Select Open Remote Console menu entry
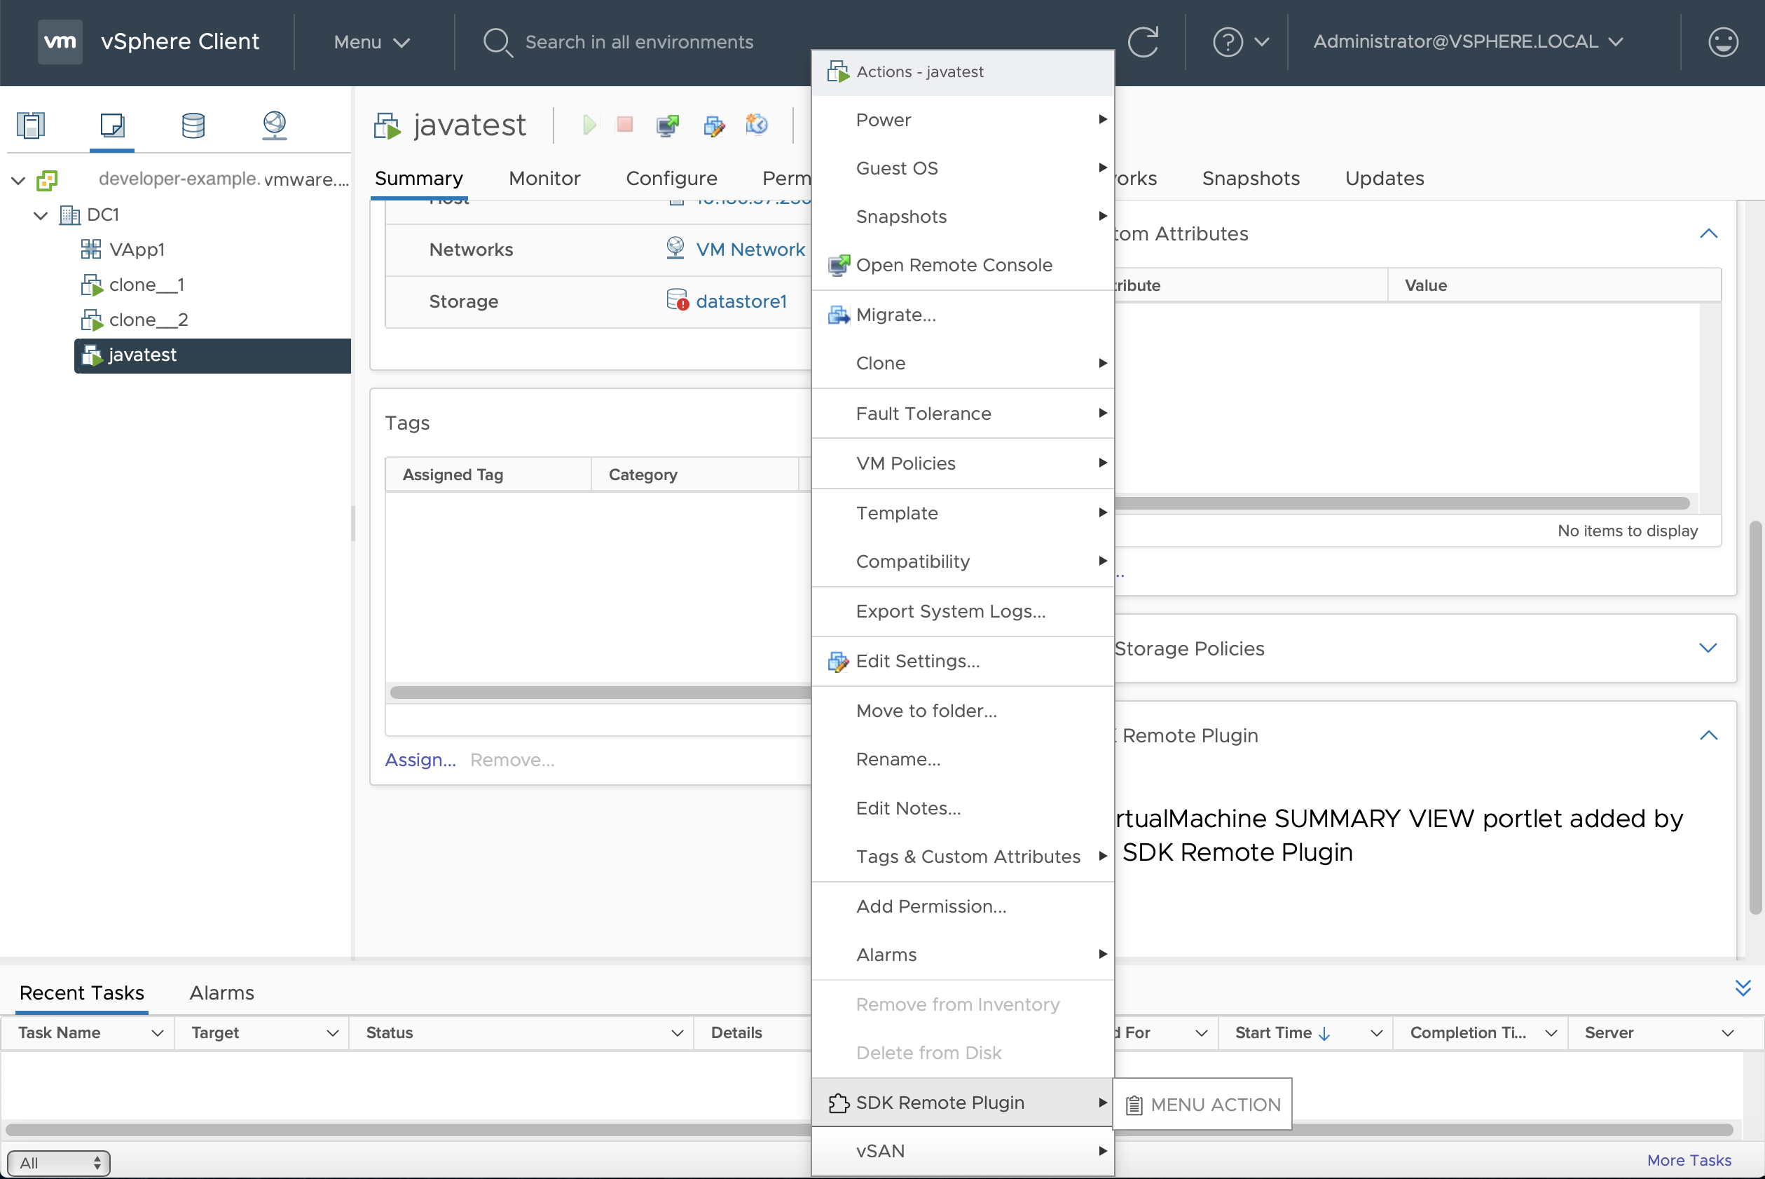The width and height of the screenshot is (1765, 1179). [963, 265]
